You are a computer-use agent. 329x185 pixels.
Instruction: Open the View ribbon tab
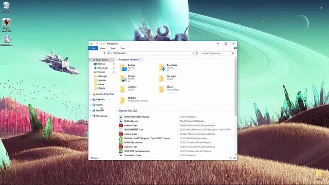(x=122, y=48)
